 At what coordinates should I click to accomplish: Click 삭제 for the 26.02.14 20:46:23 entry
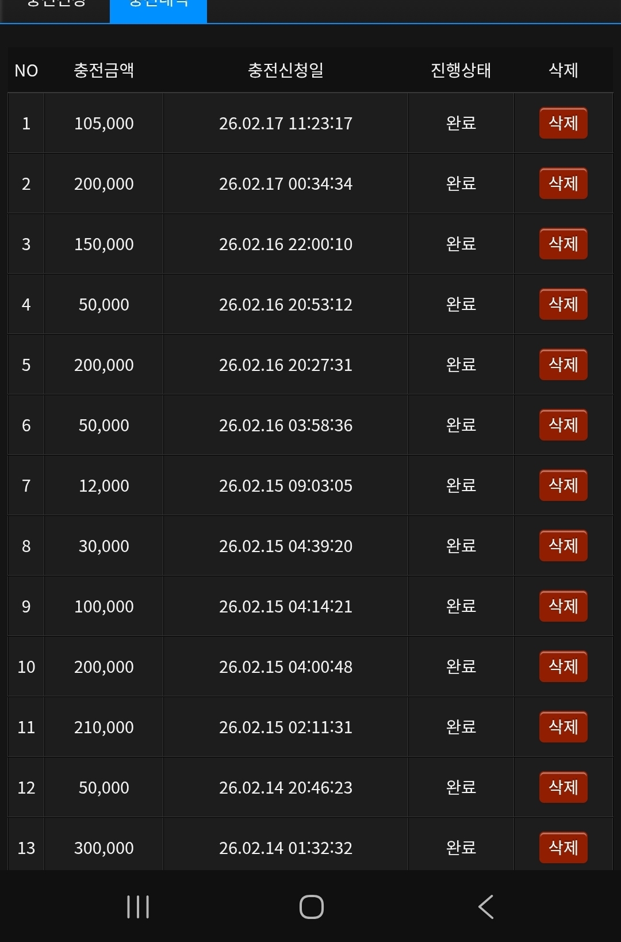(x=563, y=787)
